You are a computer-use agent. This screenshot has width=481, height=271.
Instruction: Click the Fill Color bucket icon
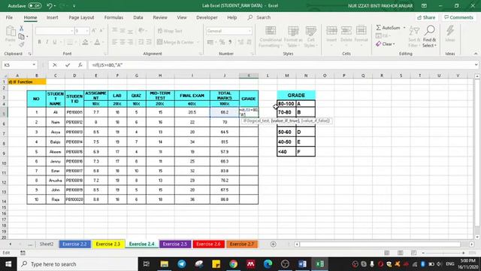pos(85,42)
